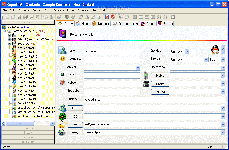The image size is (229, 150).
Task: Click the Web button
Action: point(75,133)
